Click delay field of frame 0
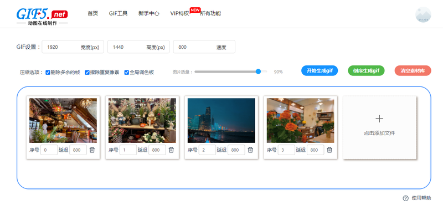 click(78, 150)
